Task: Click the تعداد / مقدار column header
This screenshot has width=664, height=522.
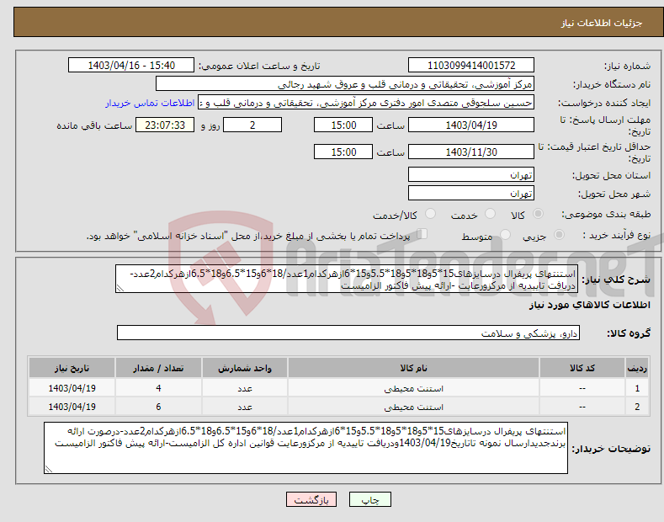Action: point(158,368)
